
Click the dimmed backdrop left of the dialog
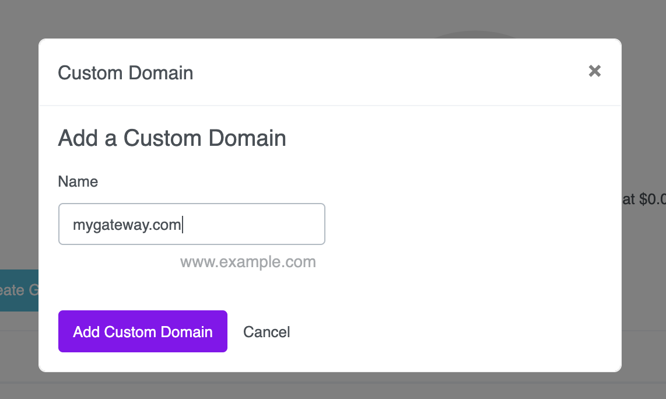click(19, 170)
